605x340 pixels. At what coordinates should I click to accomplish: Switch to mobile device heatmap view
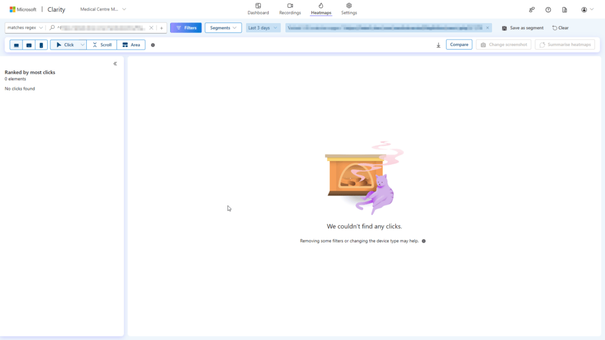click(41, 44)
